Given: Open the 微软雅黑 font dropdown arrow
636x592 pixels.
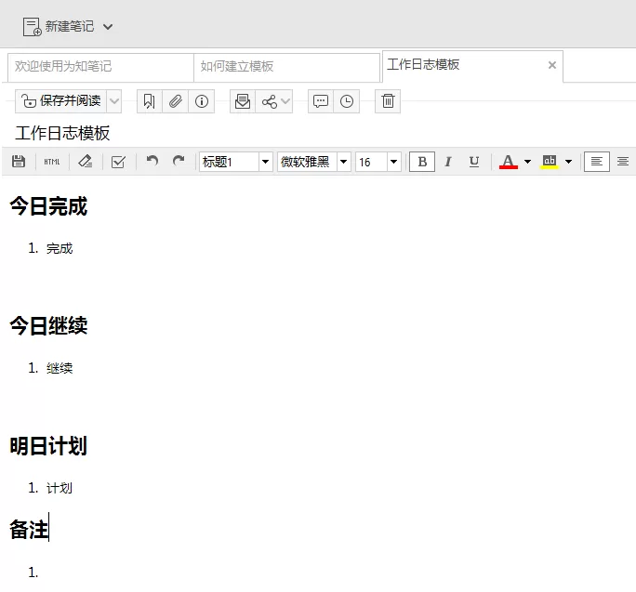Looking at the screenshot, I should 343,162.
